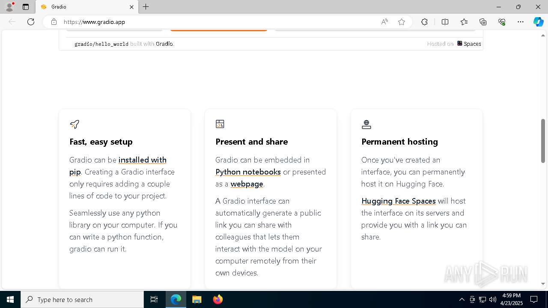
Task: Click the scrollbar up arrow
Action: click(543, 36)
